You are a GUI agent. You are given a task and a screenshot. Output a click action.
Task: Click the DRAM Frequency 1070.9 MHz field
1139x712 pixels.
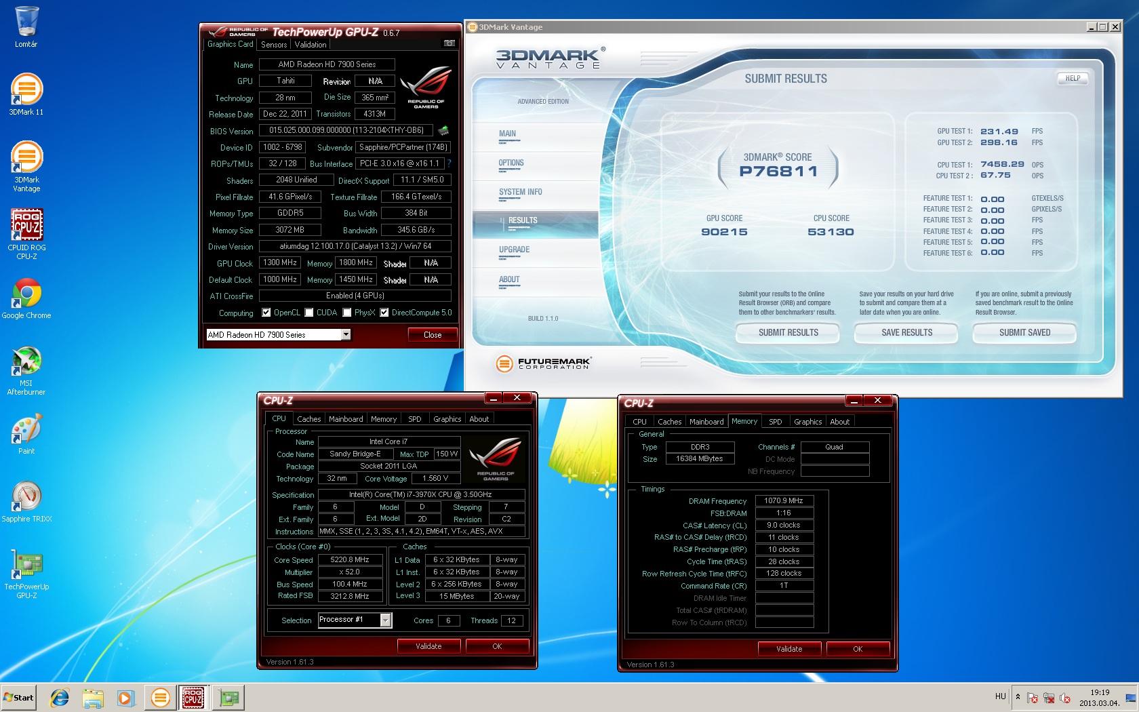coord(784,501)
